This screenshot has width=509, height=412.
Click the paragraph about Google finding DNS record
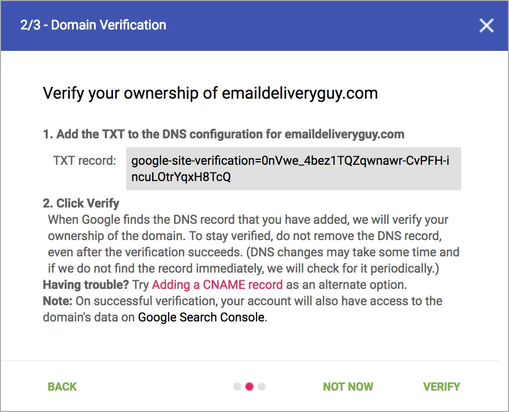253,244
